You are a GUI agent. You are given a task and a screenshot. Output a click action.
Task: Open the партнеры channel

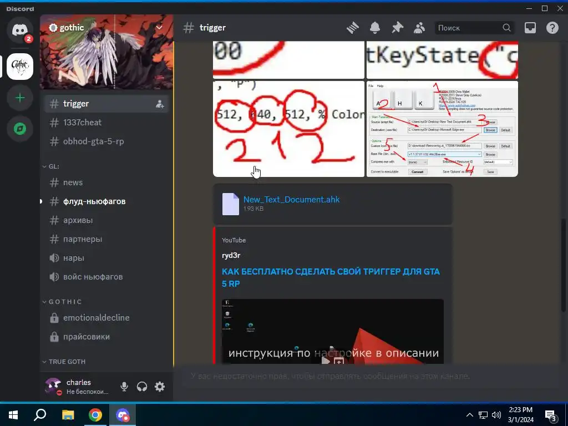click(x=106, y=239)
